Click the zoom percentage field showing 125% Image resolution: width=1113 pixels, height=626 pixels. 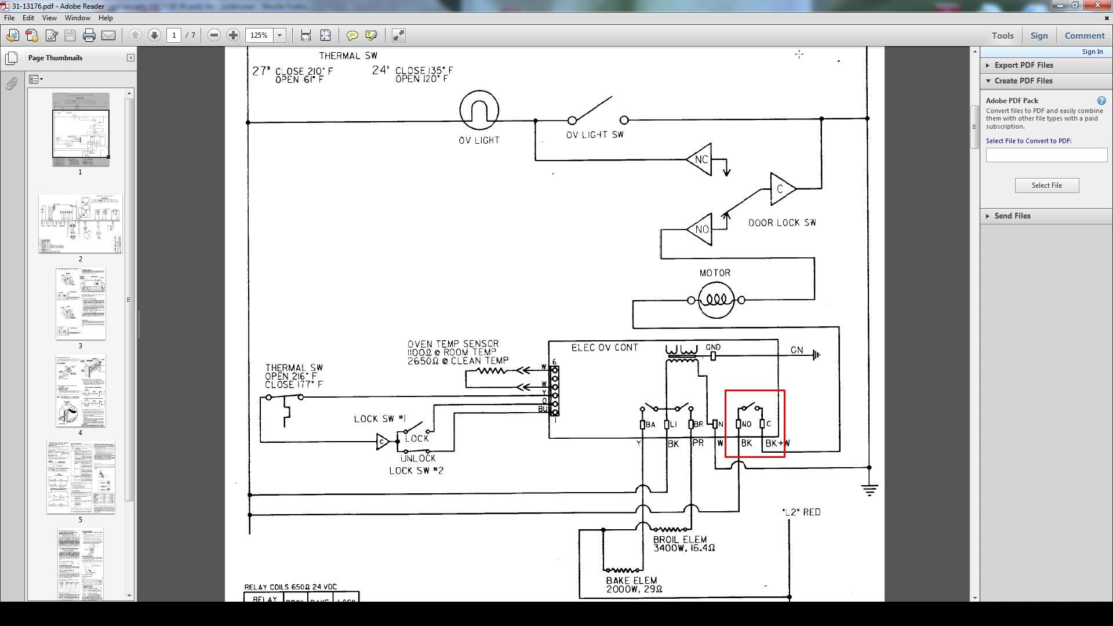[259, 35]
